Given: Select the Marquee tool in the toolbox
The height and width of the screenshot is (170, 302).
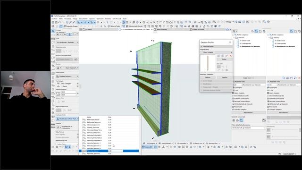Looking at the screenshot, I should coord(53,35).
